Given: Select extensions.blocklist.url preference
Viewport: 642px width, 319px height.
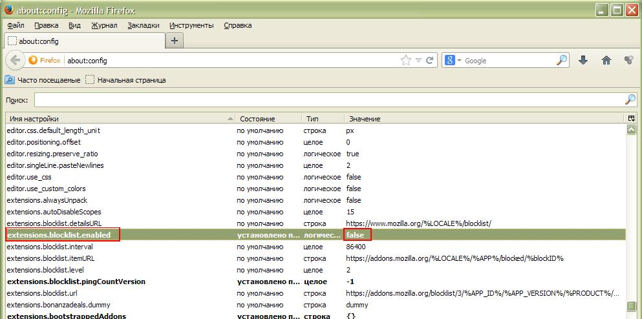Looking at the screenshot, I should point(316,293).
